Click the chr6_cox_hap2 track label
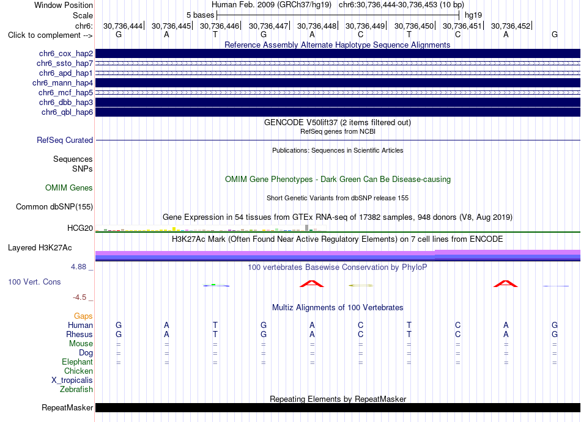This screenshot has width=581, height=422. click(66, 54)
